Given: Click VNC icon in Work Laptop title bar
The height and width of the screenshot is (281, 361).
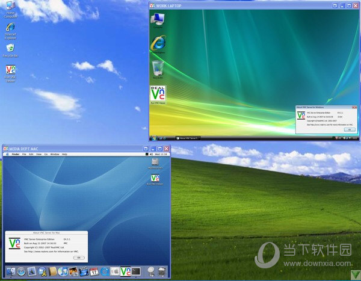Looking at the screenshot, I should 152,5.
